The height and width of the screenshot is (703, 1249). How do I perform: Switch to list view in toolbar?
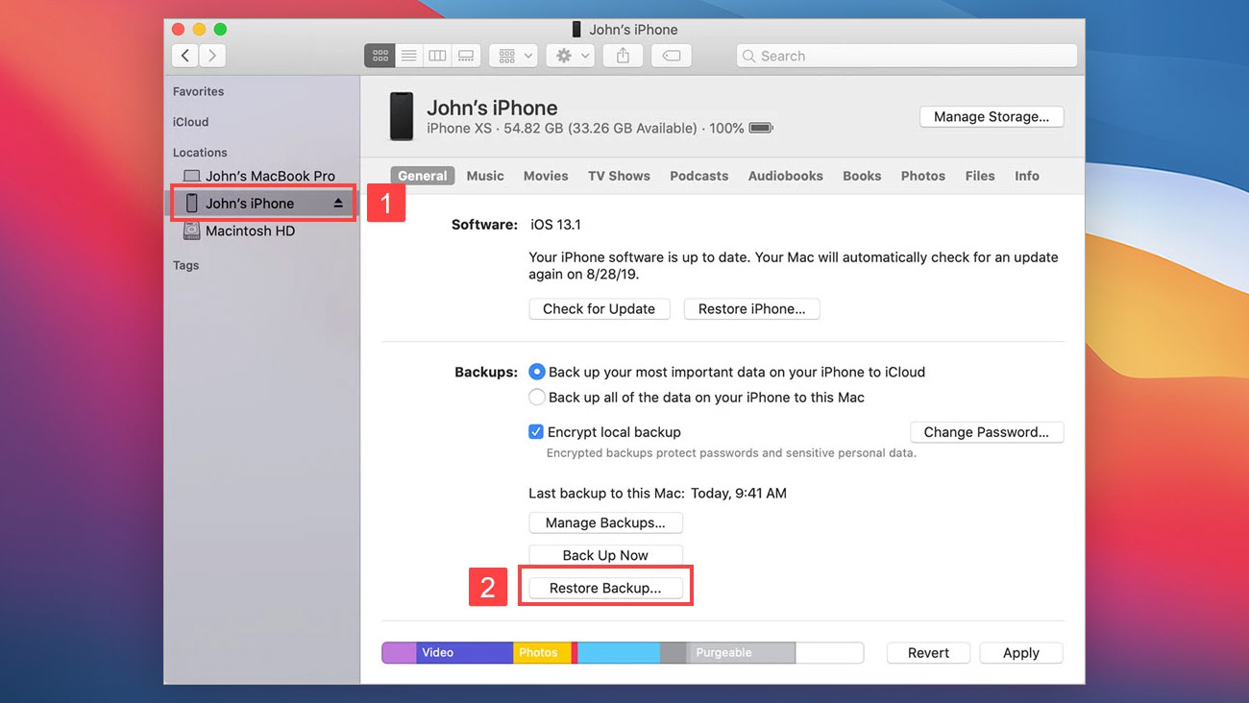[408, 56]
